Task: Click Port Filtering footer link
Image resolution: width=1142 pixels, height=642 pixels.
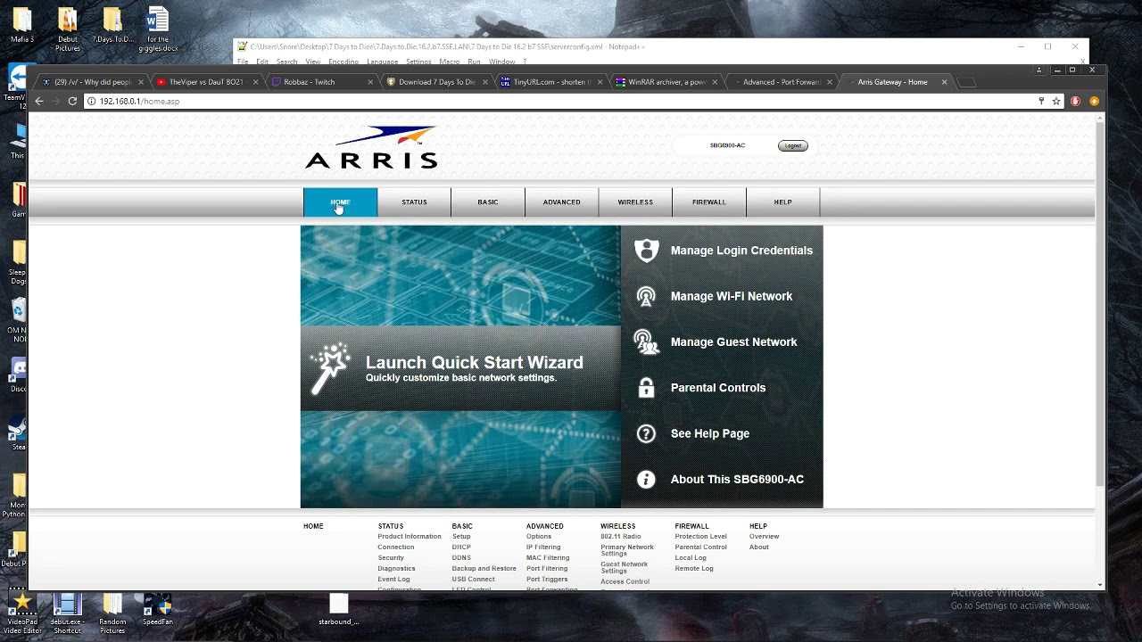Action: tap(547, 569)
